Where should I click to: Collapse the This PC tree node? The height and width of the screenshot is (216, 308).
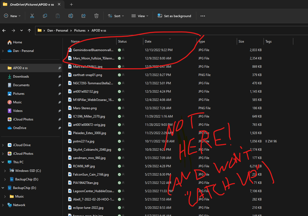(x=3, y=162)
